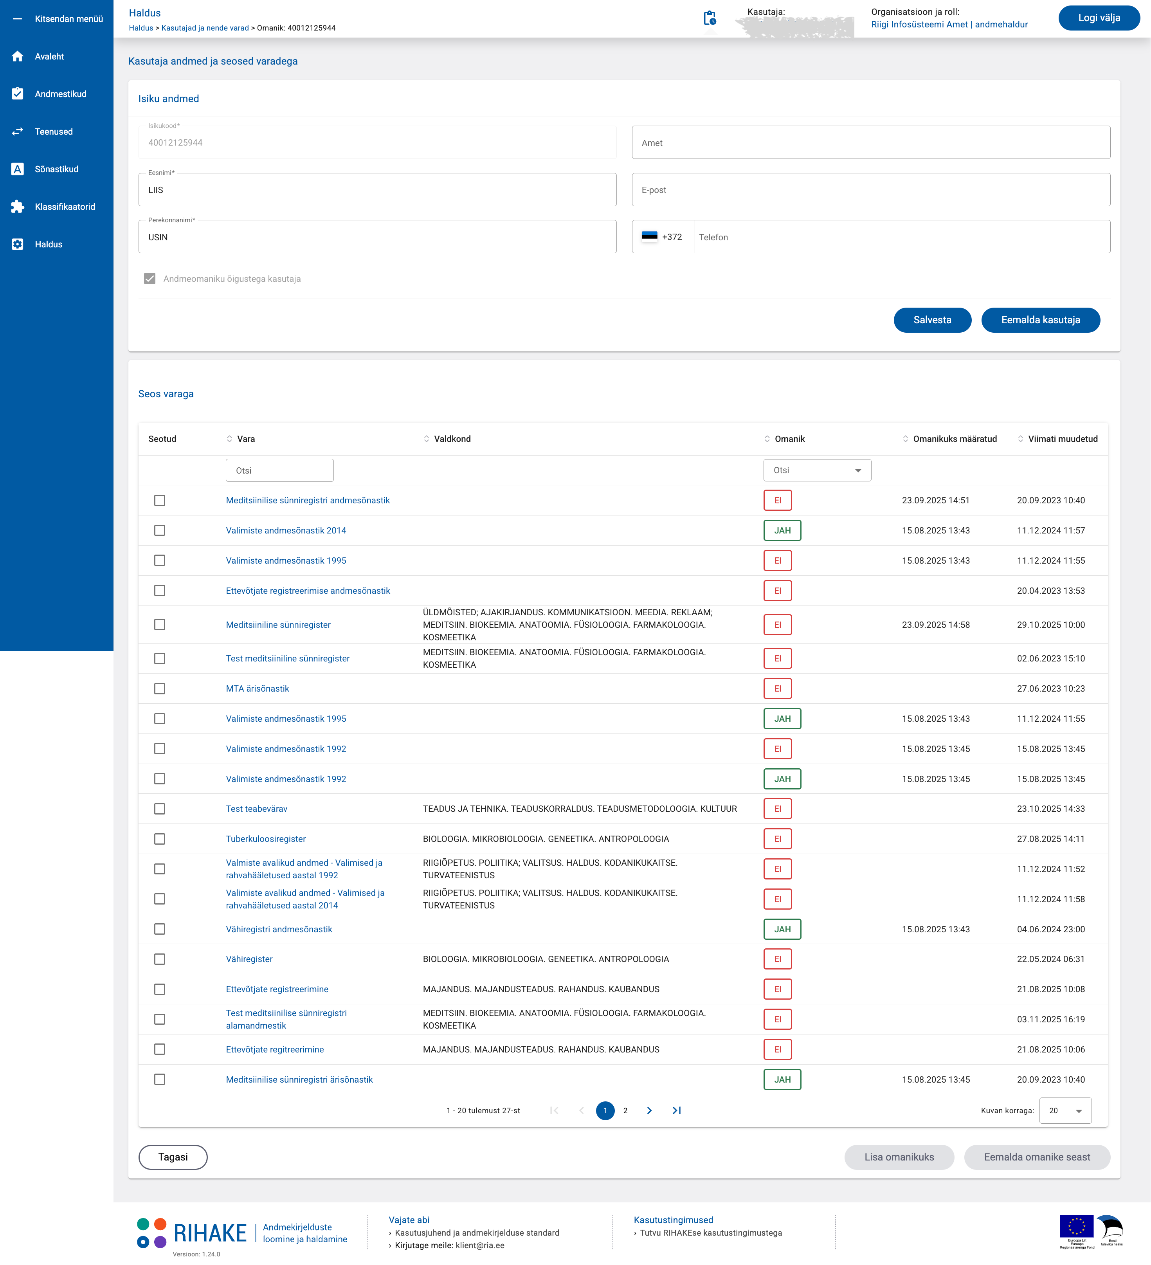This screenshot has width=1151, height=1265.
Task: Jump to last page icon
Action: coord(677,1111)
